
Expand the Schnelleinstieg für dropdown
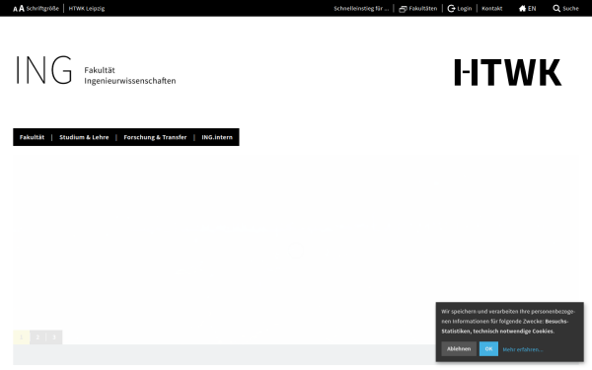click(361, 8)
